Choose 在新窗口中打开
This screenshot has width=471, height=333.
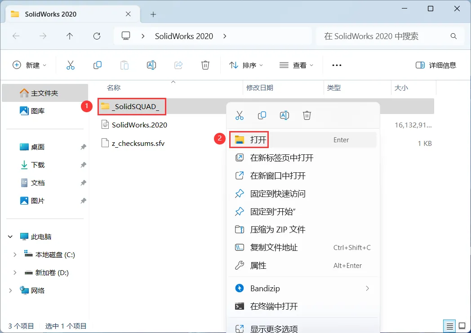click(x=303, y=176)
